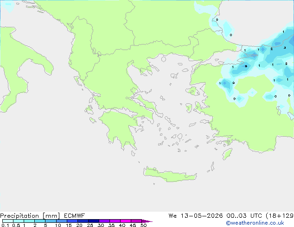
Task: Select the '10' legend scale label
Action: tap(58, 225)
